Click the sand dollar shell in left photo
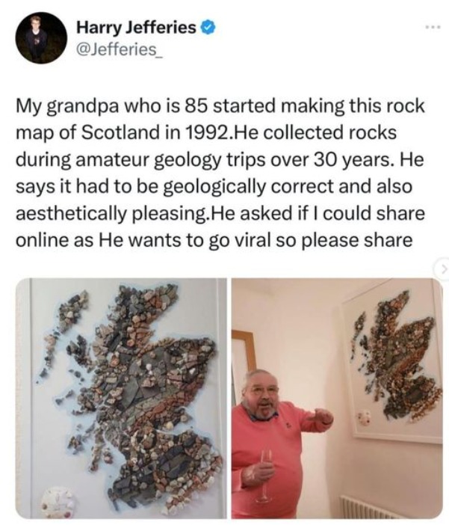449x525 pixels. (x=58, y=502)
